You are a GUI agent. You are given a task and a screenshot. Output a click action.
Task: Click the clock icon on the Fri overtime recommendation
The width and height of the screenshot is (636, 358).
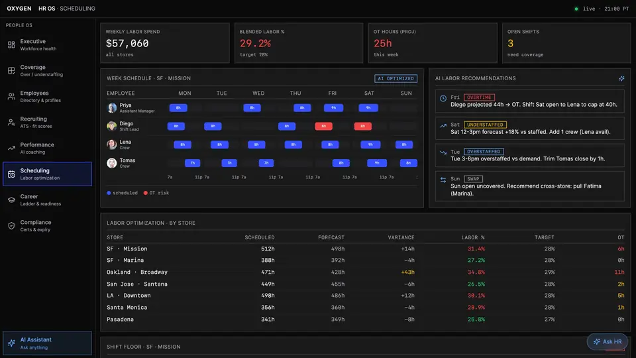(x=443, y=98)
